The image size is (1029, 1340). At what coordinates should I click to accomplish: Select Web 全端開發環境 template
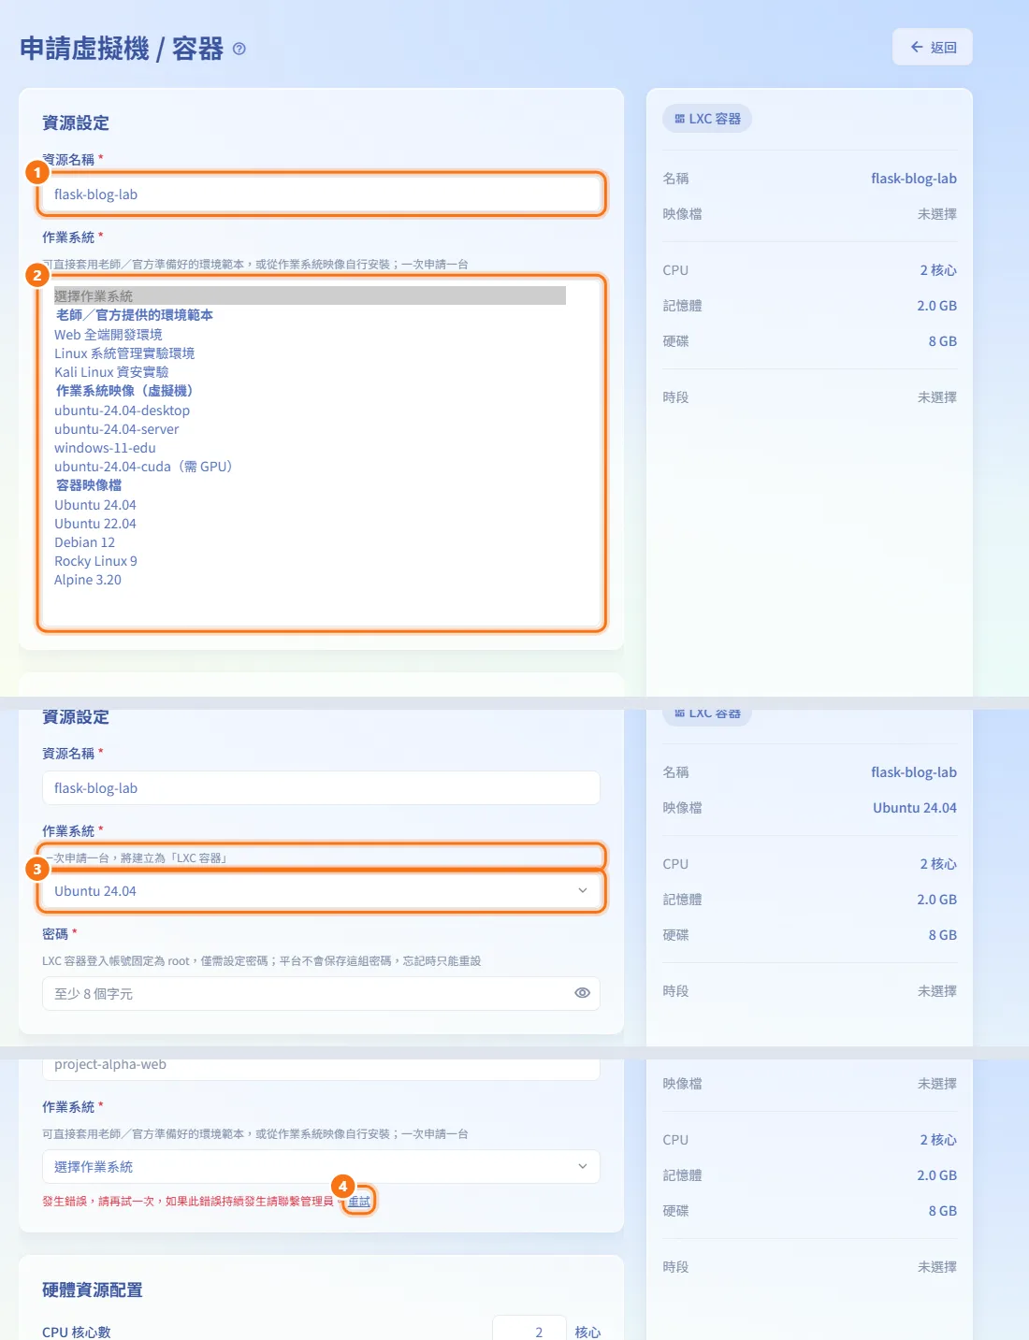(x=109, y=335)
